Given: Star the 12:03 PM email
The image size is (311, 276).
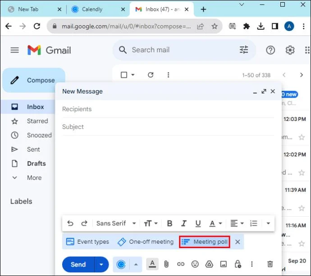Looking at the screenshot, I should [302, 137].
